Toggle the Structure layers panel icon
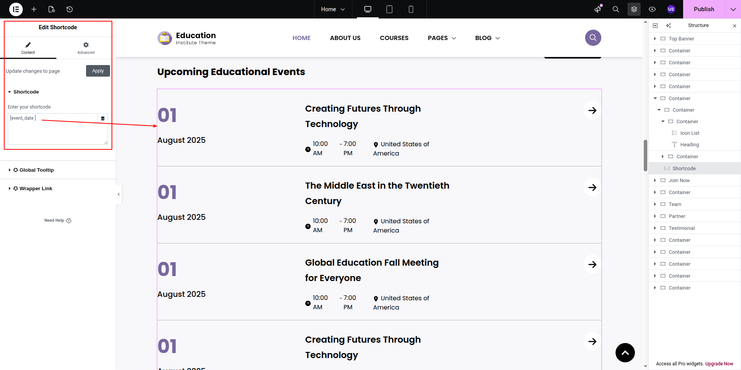 634,9
